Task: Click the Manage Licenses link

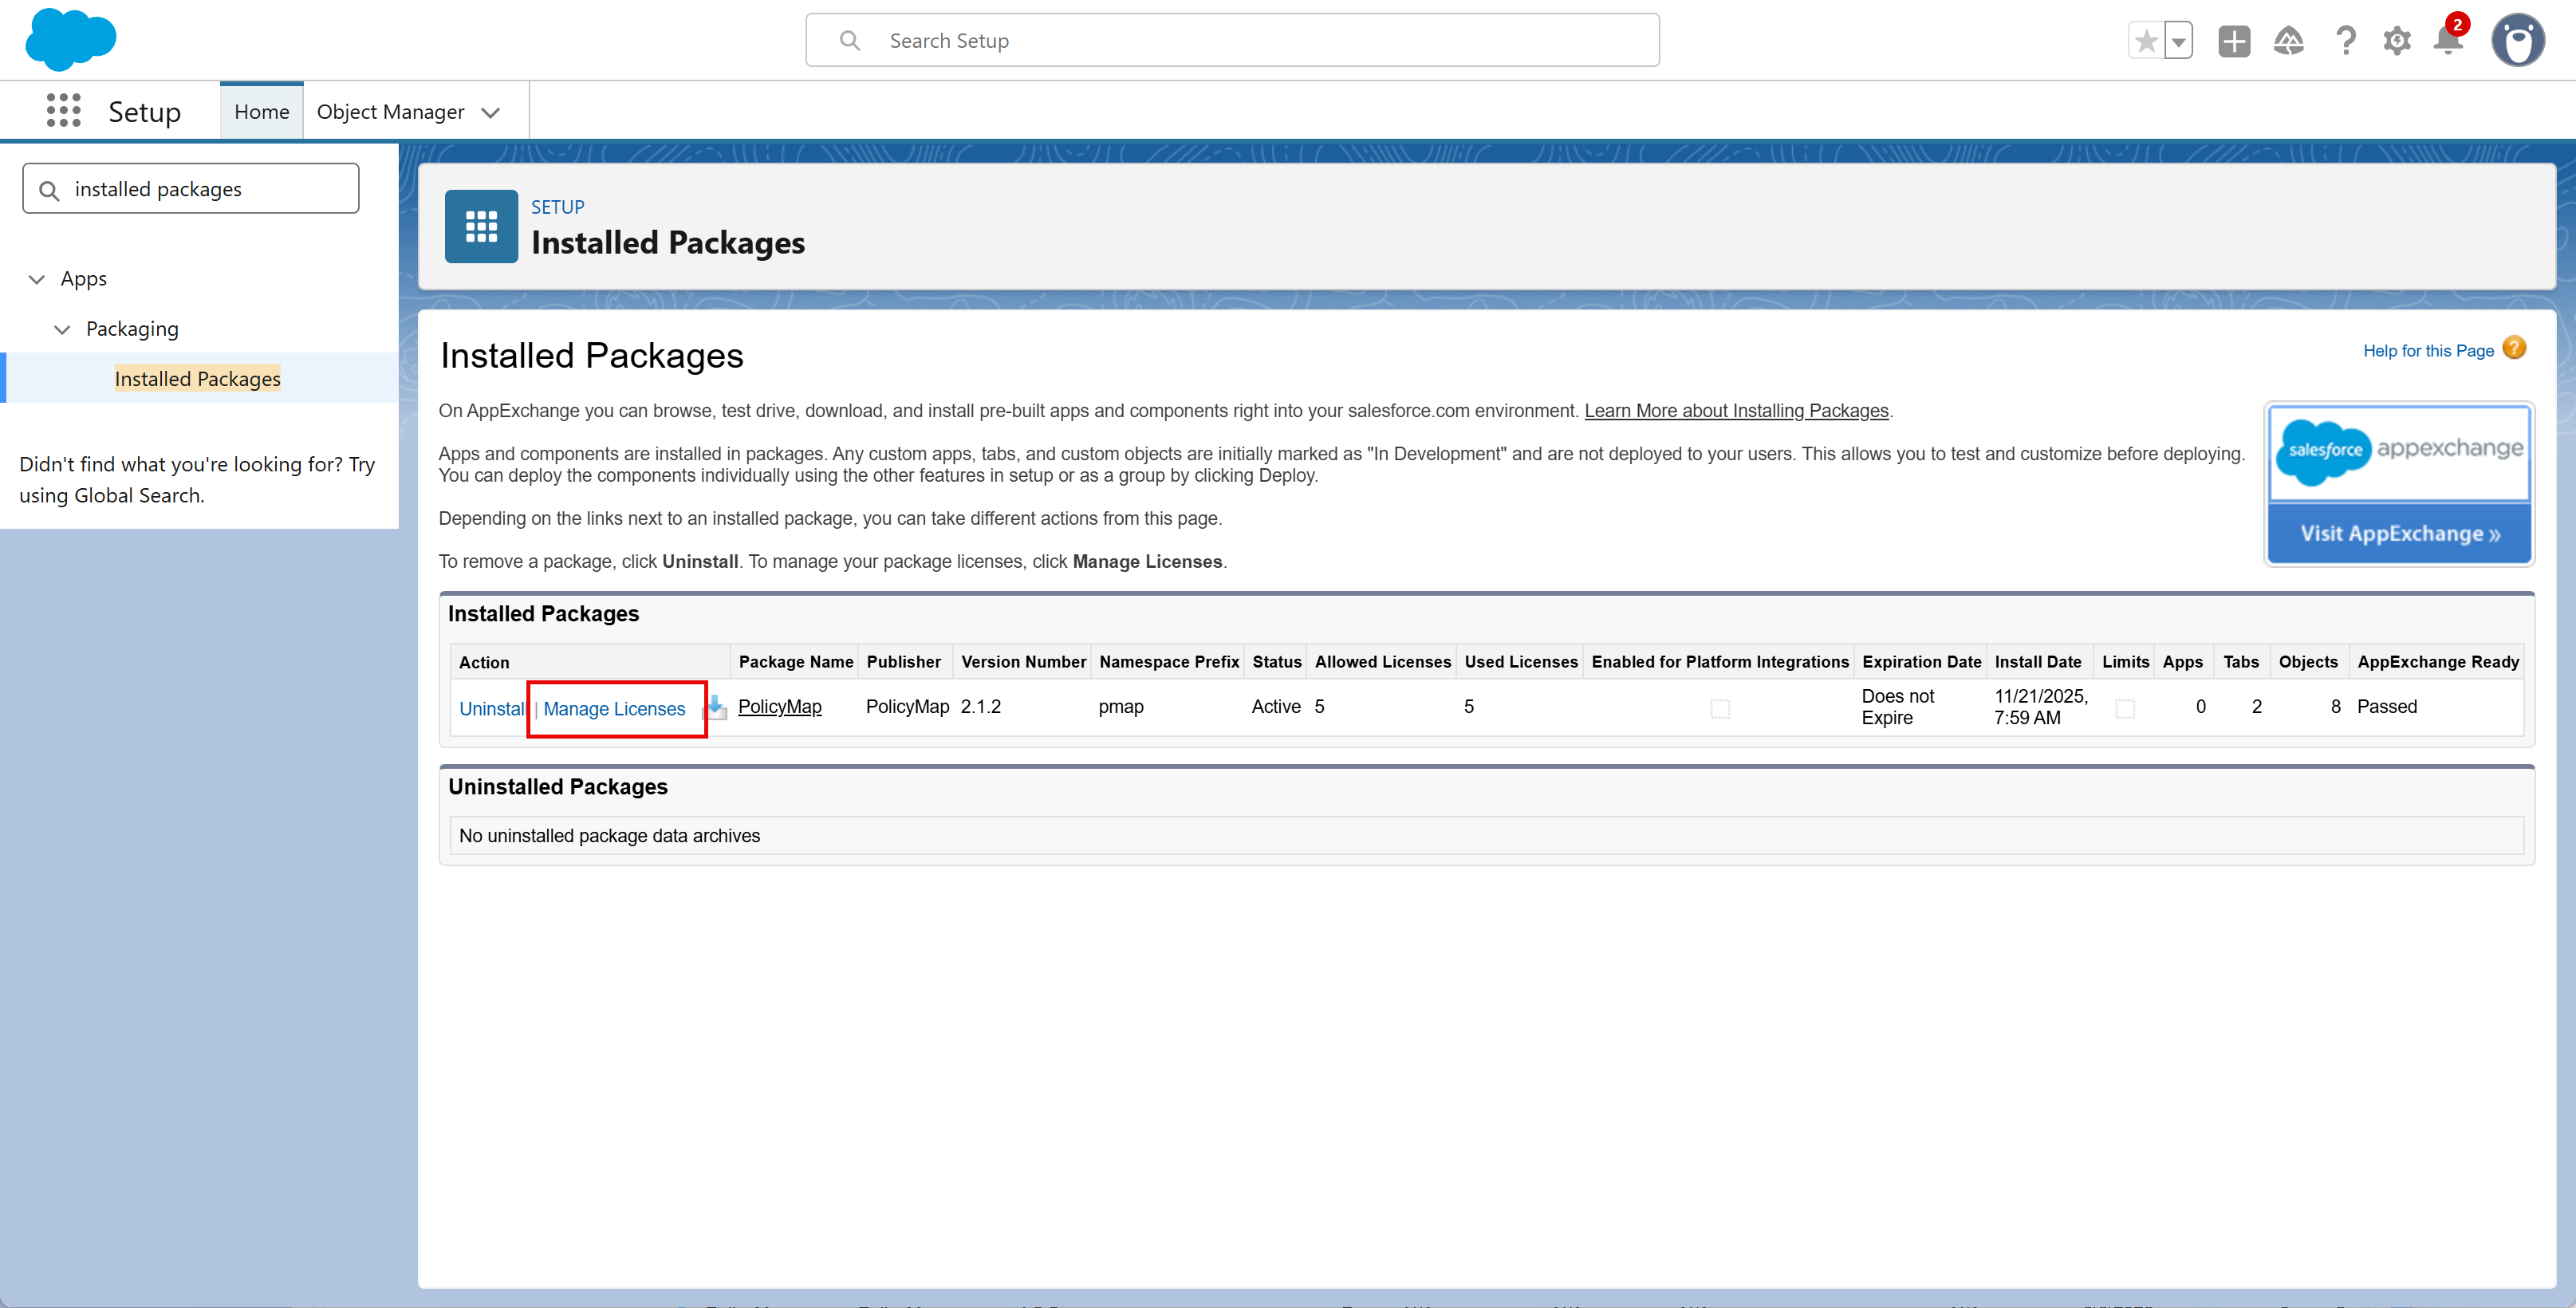Action: pyautogui.click(x=614, y=709)
